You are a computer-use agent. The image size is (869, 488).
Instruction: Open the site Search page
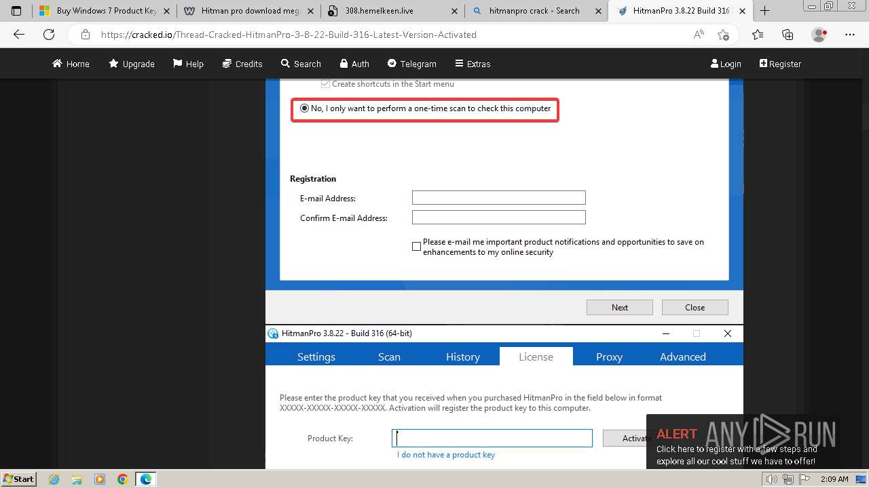(x=301, y=64)
